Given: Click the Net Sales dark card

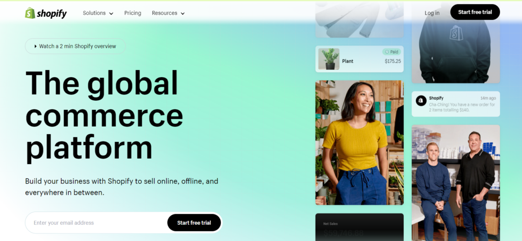Looking at the screenshot, I should (359, 227).
